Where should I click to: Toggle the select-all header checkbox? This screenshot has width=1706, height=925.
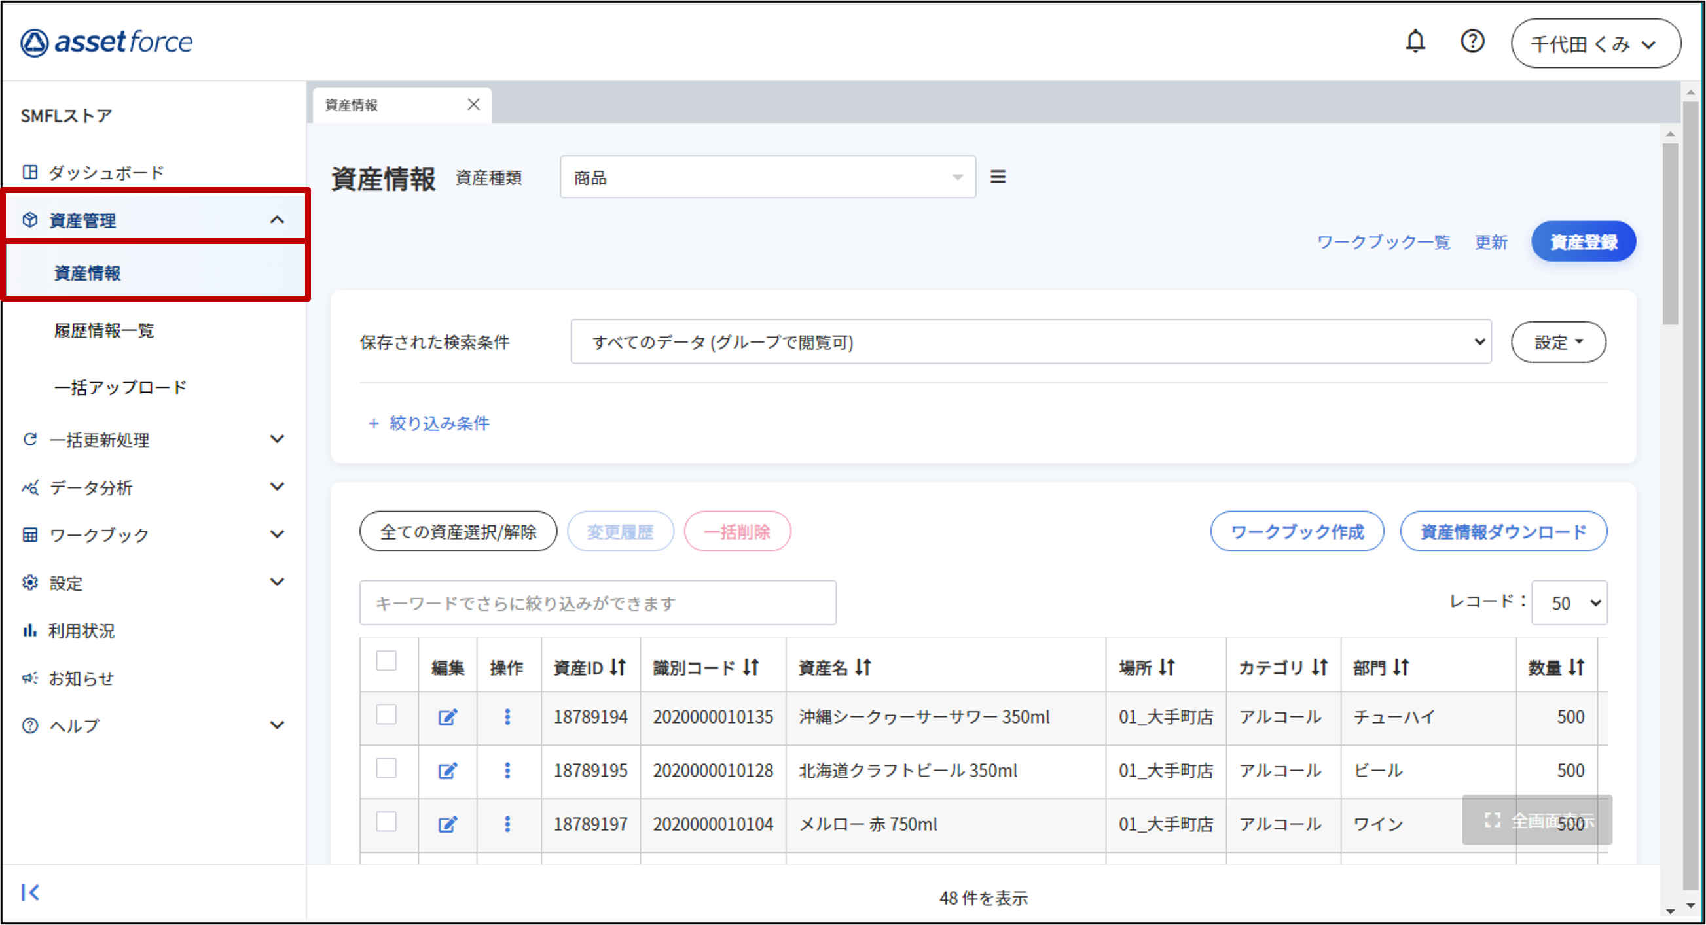click(x=386, y=660)
